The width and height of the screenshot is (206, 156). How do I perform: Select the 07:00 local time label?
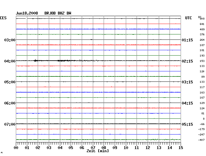point(10,124)
